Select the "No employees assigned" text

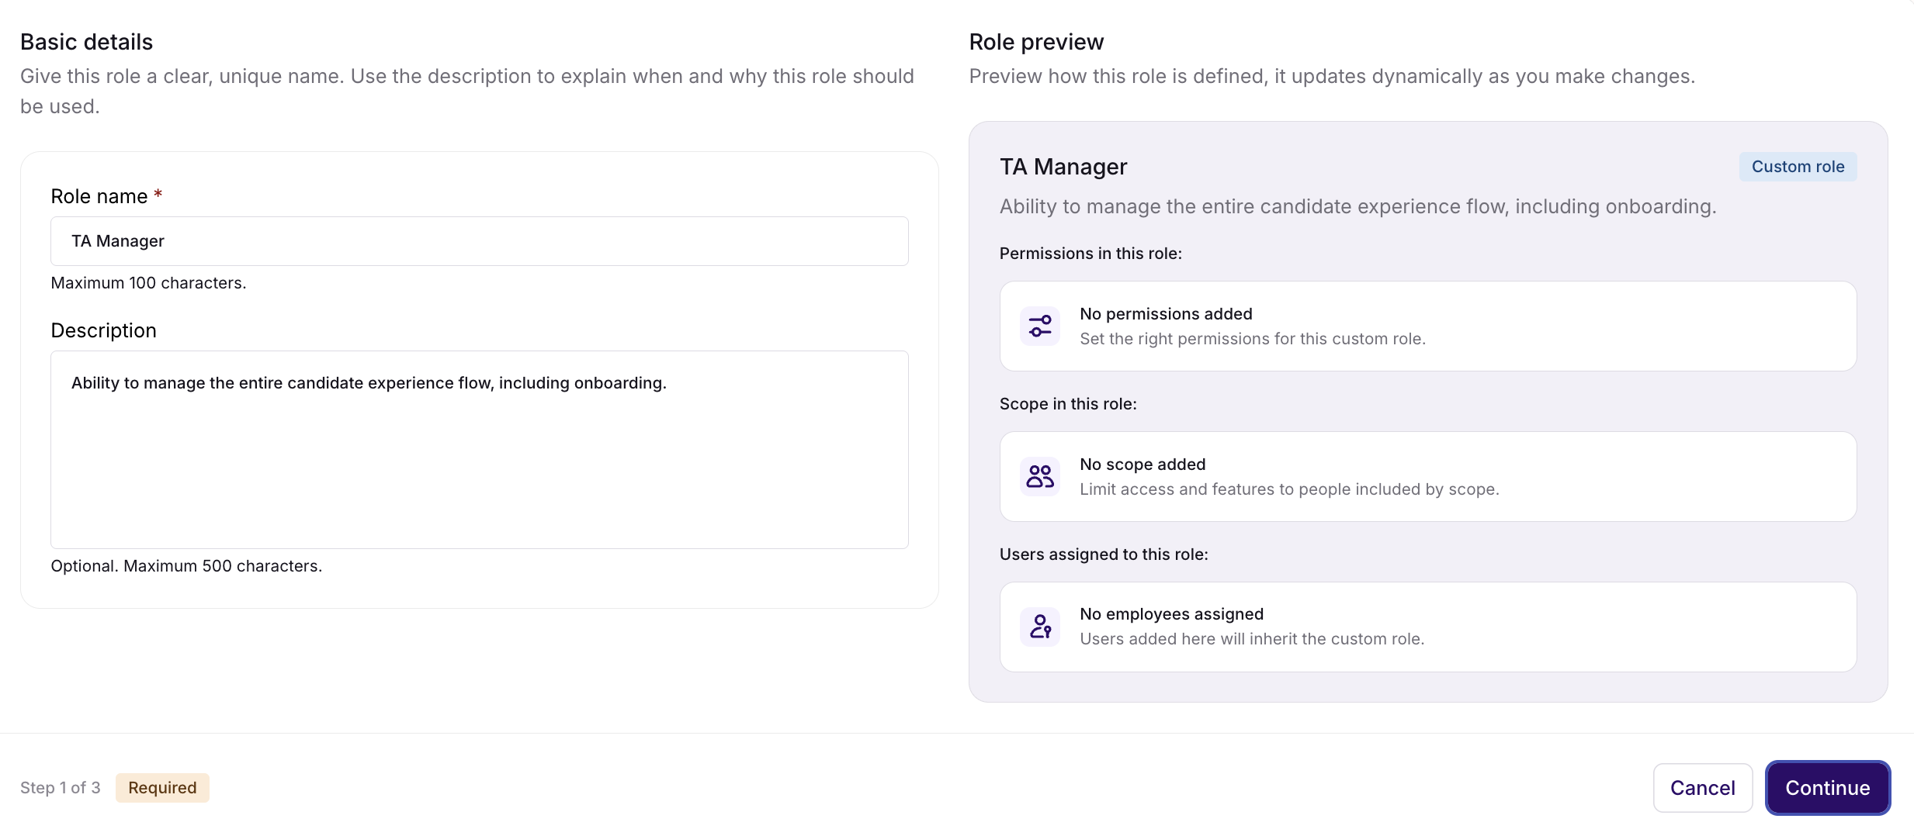pos(1171,614)
